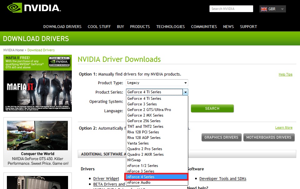Click into the Search NVIDIA field
The height and width of the screenshot is (189, 300).
coord(231,9)
